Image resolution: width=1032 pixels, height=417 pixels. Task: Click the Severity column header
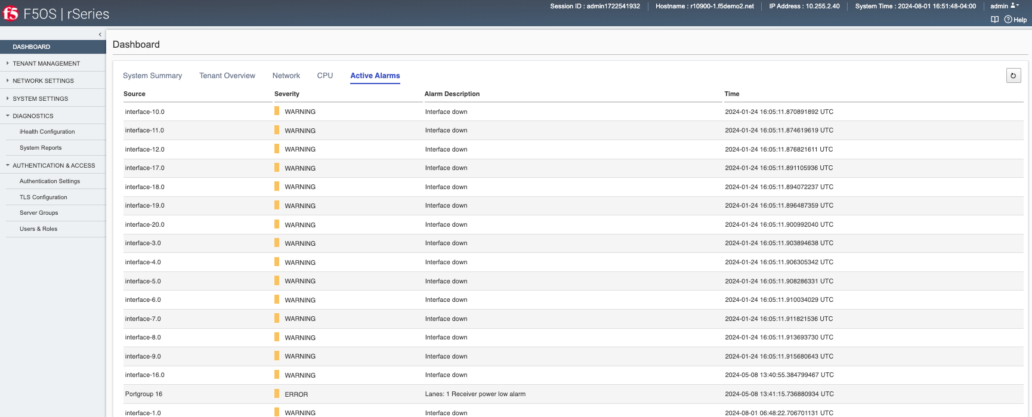[x=287, y=94]
